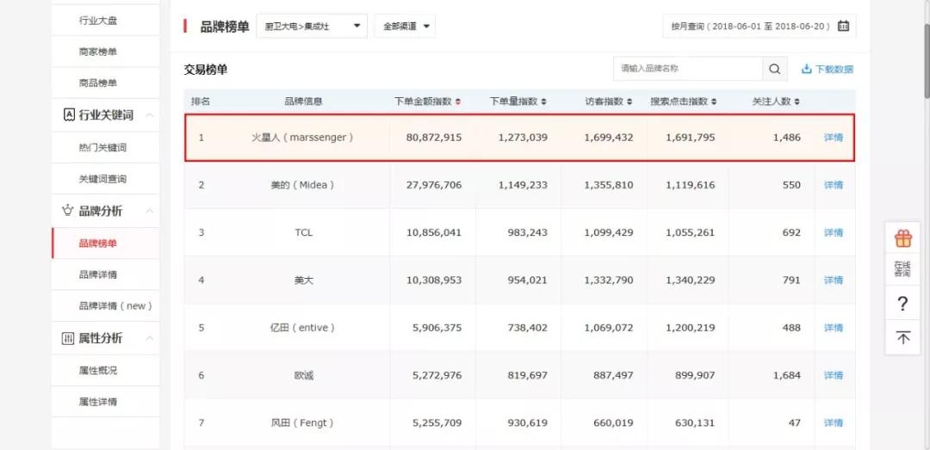Viewport: 930px width, 450px height.
Task: Sort by 访客指数 arrow
Action: point(629,102)
